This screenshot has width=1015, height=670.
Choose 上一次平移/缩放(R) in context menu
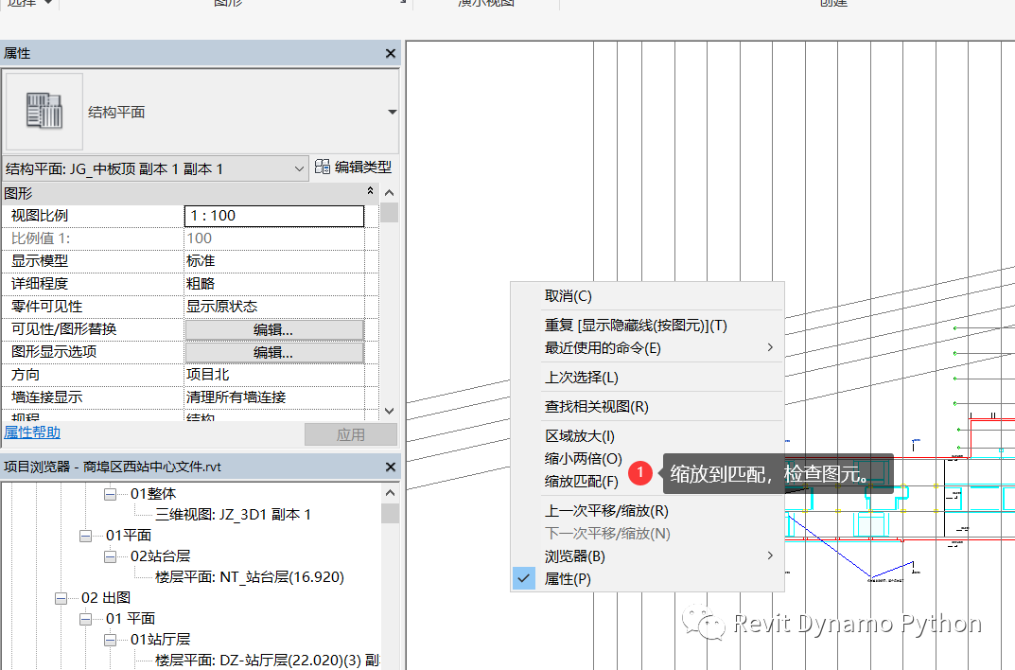[647, 511]
